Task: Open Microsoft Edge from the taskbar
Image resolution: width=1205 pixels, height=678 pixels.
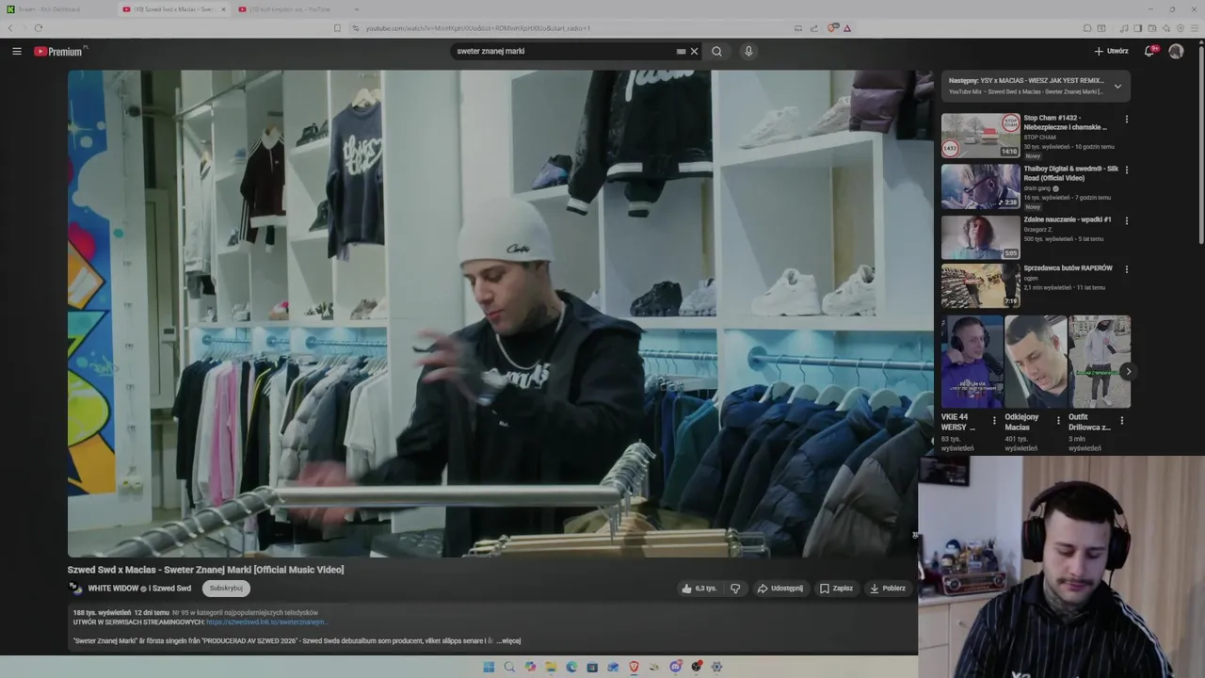Action: 571,667
